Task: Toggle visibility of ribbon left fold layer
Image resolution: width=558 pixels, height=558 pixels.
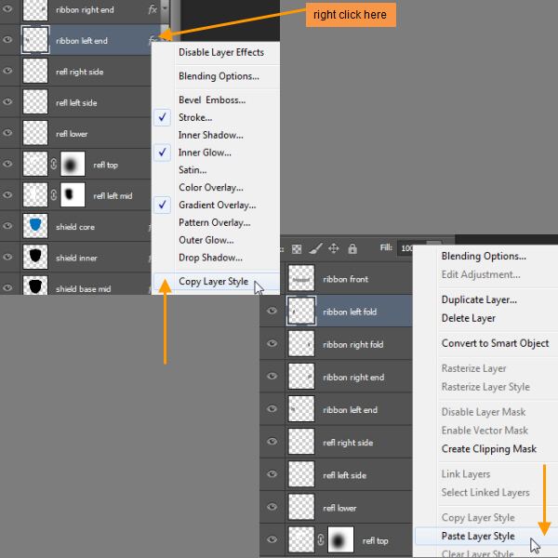Action: point(272,311)
